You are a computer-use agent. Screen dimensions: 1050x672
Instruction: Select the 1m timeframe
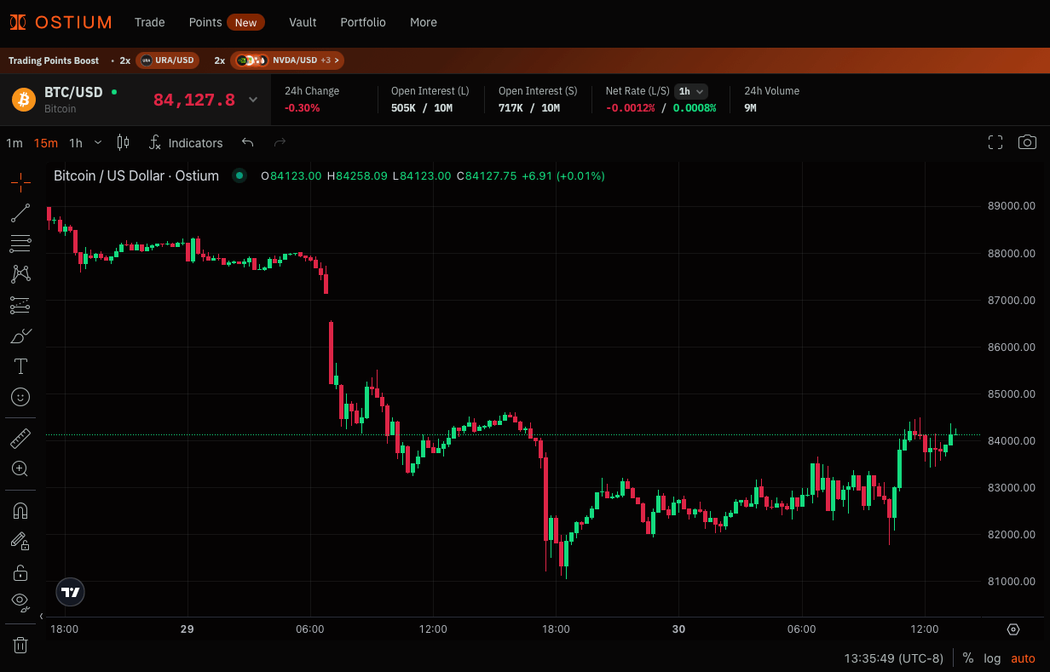[x=14, y=143]
